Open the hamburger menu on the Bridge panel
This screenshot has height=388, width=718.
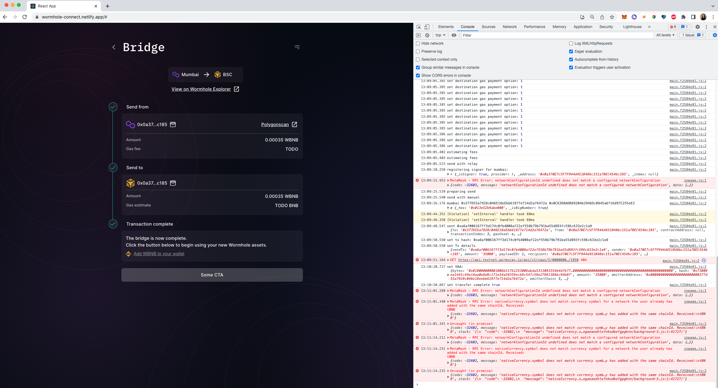coord(297,47)
